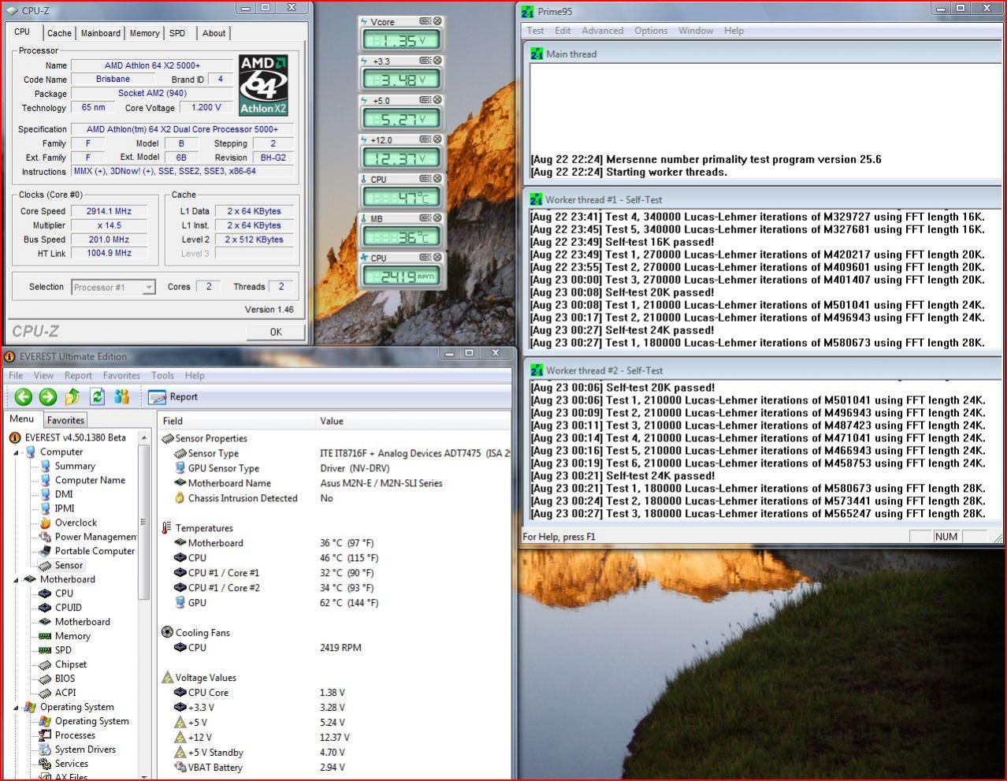Select Computer Name in EVEREST tree
The image size is (1007, 781).
(90, 480)
